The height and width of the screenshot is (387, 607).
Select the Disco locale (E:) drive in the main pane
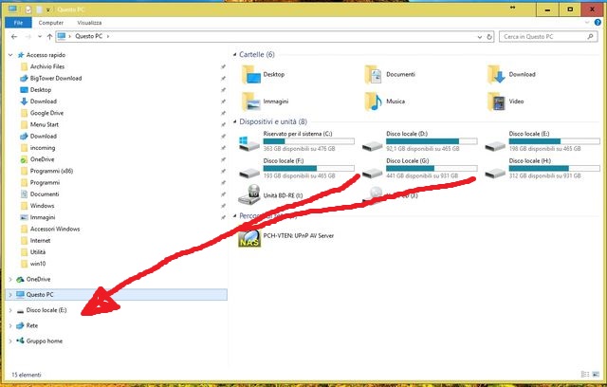coord(543,141)
